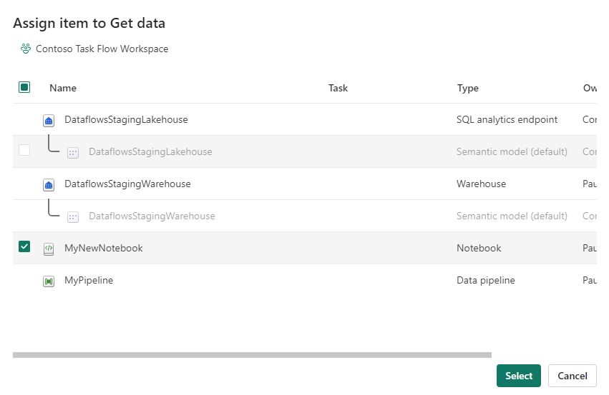Select the MyPipeline row name
Image resolution: width=609 pixels, height=395 pixels.
[89, 280]
